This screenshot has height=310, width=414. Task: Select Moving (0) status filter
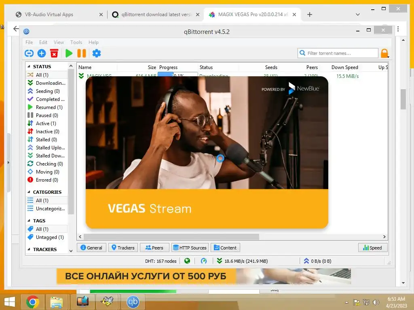(x=47, y=172)
